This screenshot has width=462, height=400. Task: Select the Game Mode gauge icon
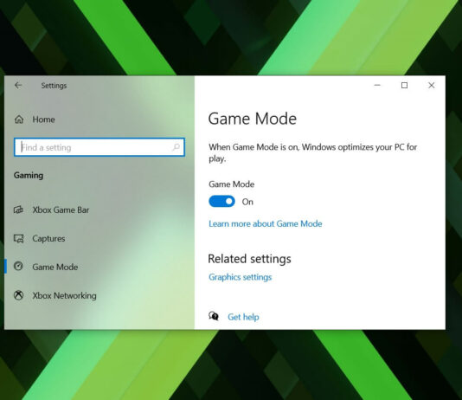pos(18,267)
